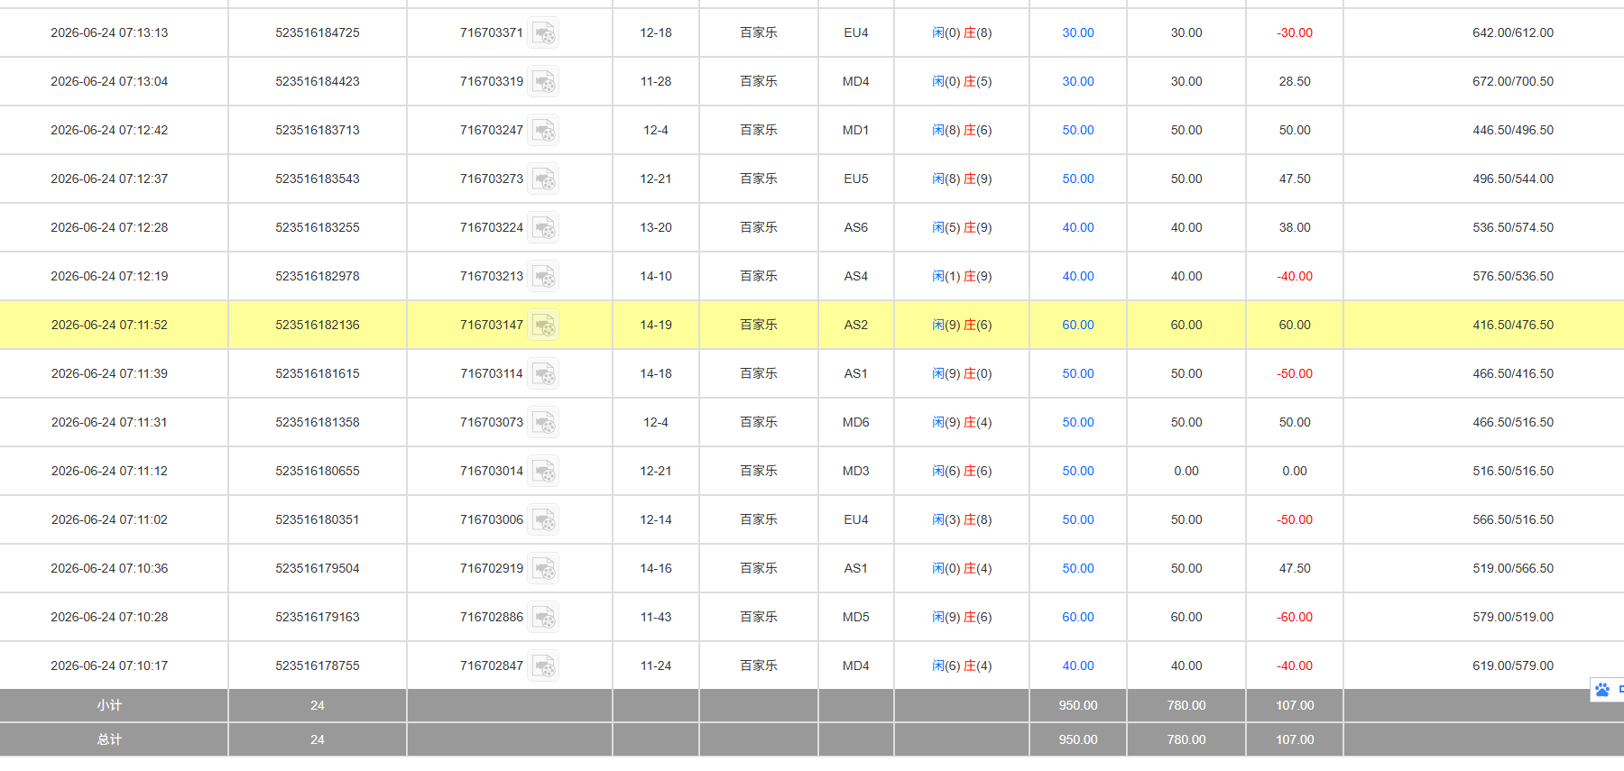
Task: Click the blue paw icon at right edge
Action: [x=1602, y=690]
